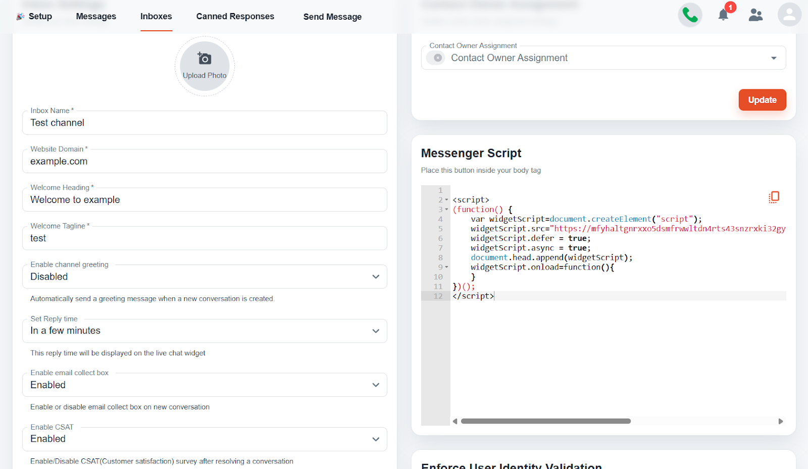Click the var widgetScript code line
Image resolution: width=808 pixels, height=469 pixels.
tap(586, 219)
